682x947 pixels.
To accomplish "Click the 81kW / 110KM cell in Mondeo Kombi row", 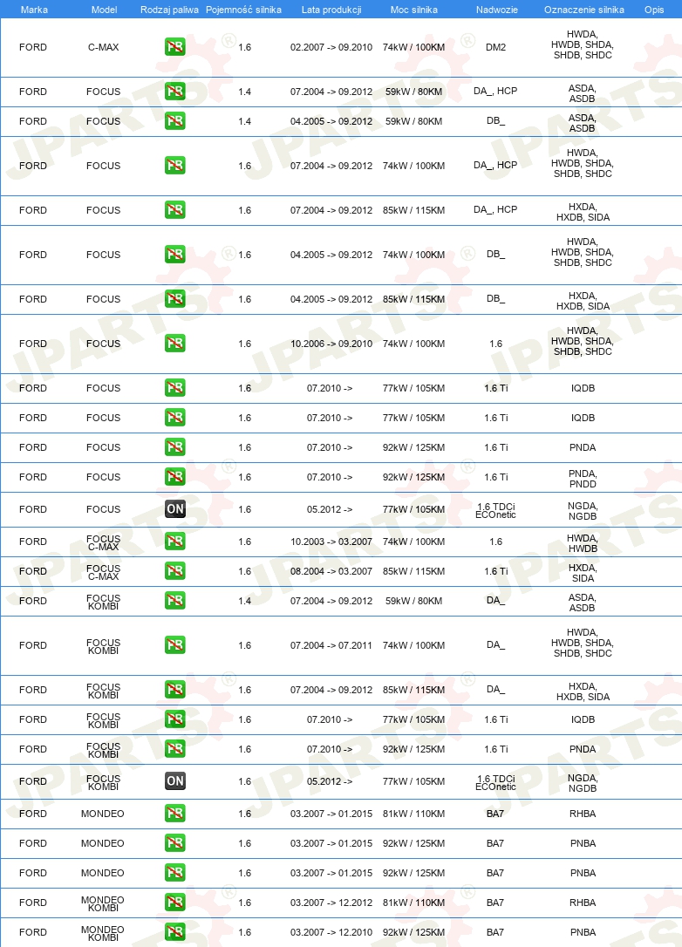I will [413, 903].
